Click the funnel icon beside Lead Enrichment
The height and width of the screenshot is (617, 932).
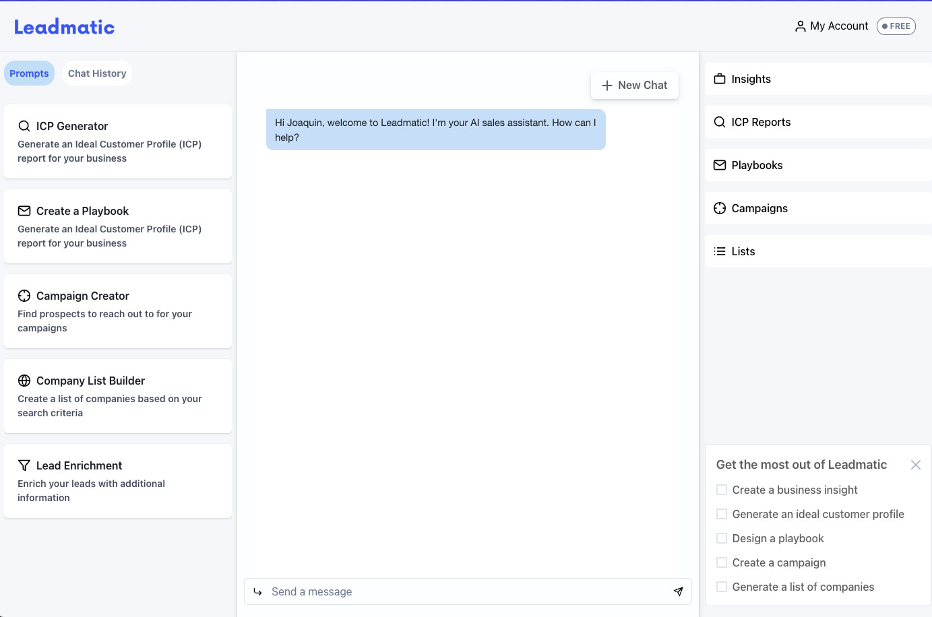[x=24, y=465]
